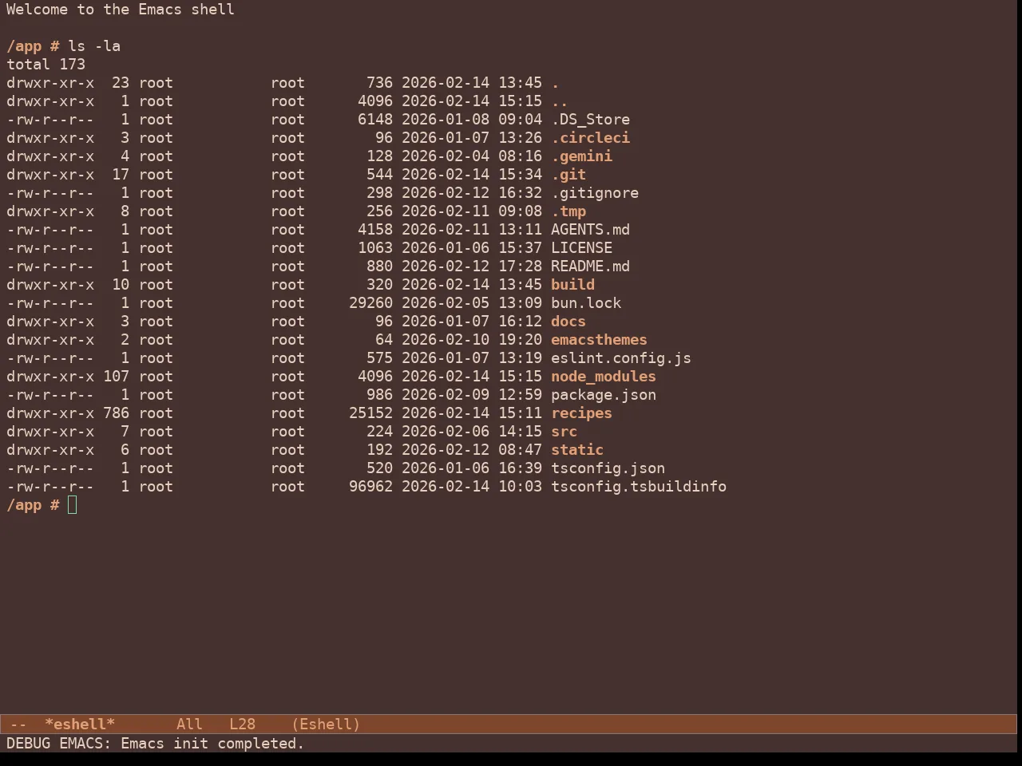Click the 786 link count for recipes

(116, 413)
